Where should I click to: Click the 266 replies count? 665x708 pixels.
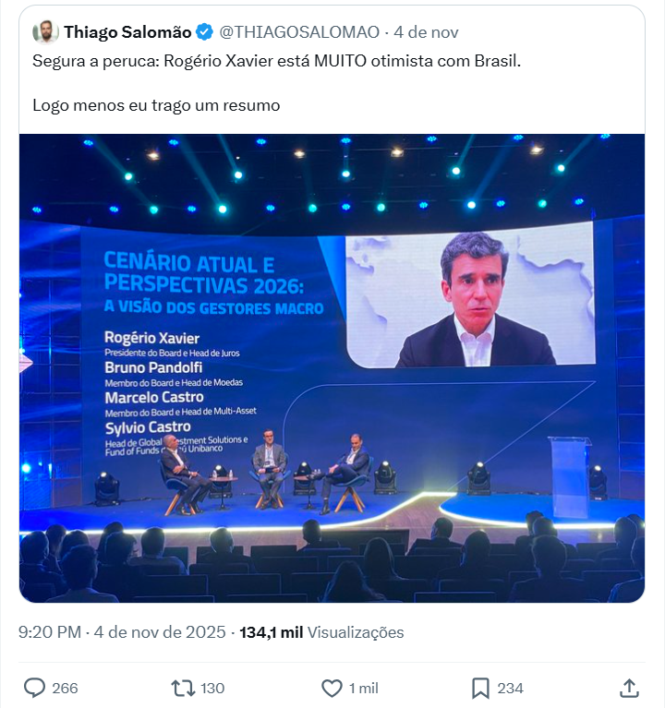pos(65,688)
